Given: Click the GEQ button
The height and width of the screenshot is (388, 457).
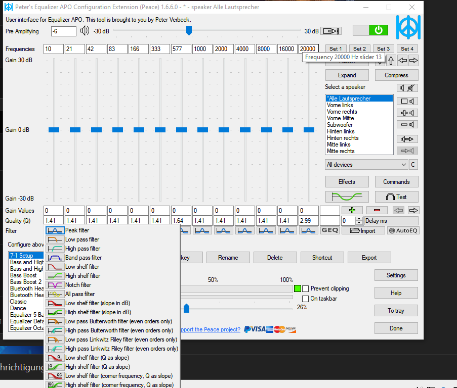Looking at the screenshot, I should click(x=329, y=230).
